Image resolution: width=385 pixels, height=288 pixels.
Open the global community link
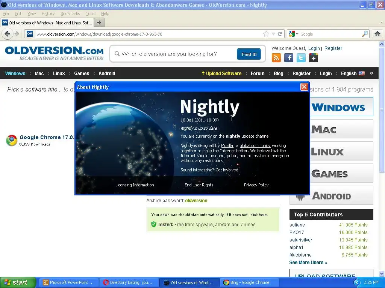point(255,145)
